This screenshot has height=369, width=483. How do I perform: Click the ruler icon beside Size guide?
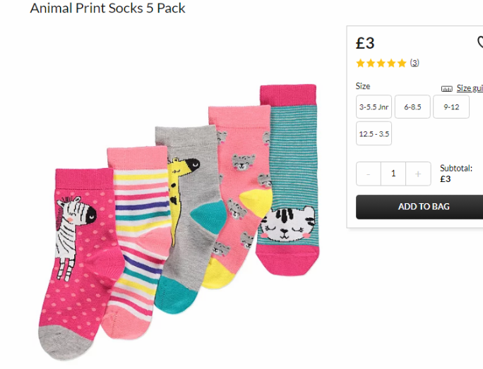tap(447, 89)
